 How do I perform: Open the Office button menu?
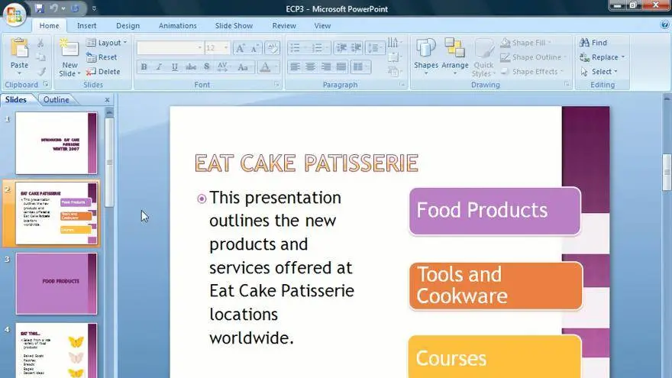[15, 15]
